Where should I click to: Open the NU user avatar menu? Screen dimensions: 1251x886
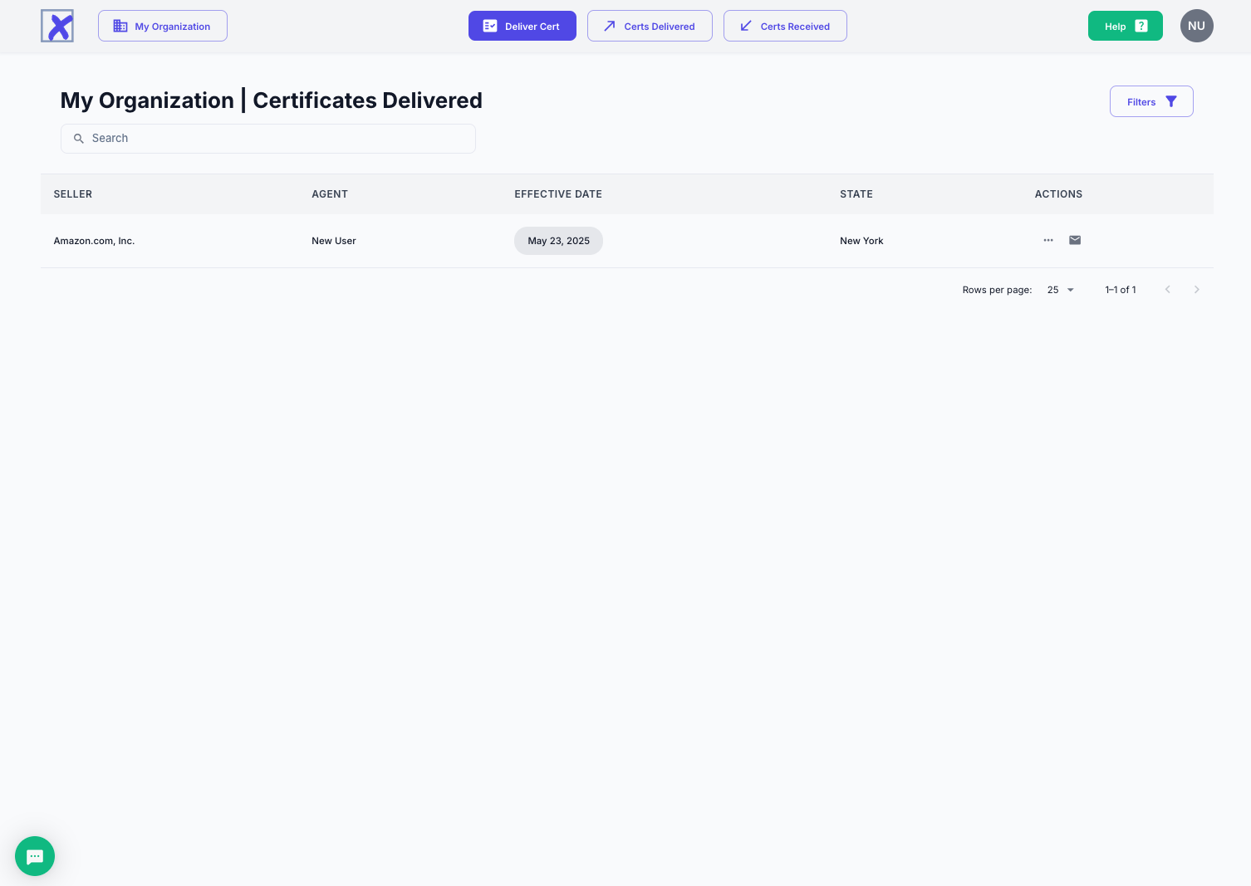(1196, 26)
